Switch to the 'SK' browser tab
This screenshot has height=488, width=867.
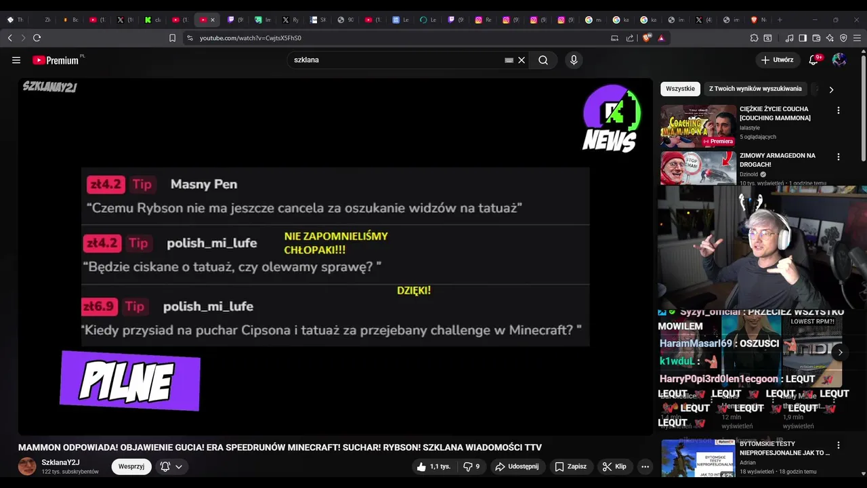point(318,20)
